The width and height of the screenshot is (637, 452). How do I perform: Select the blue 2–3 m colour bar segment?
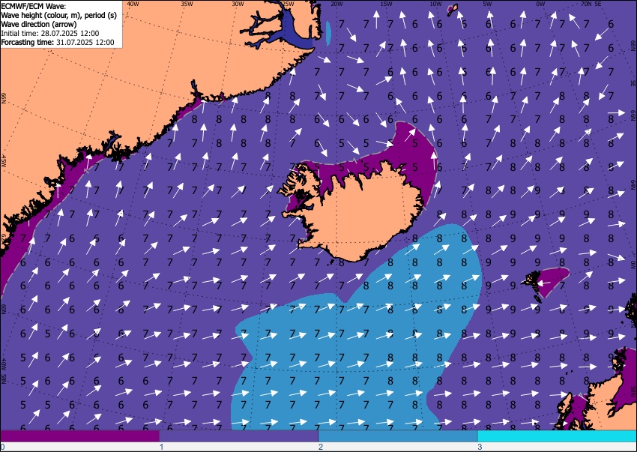[x=398, y=436]
